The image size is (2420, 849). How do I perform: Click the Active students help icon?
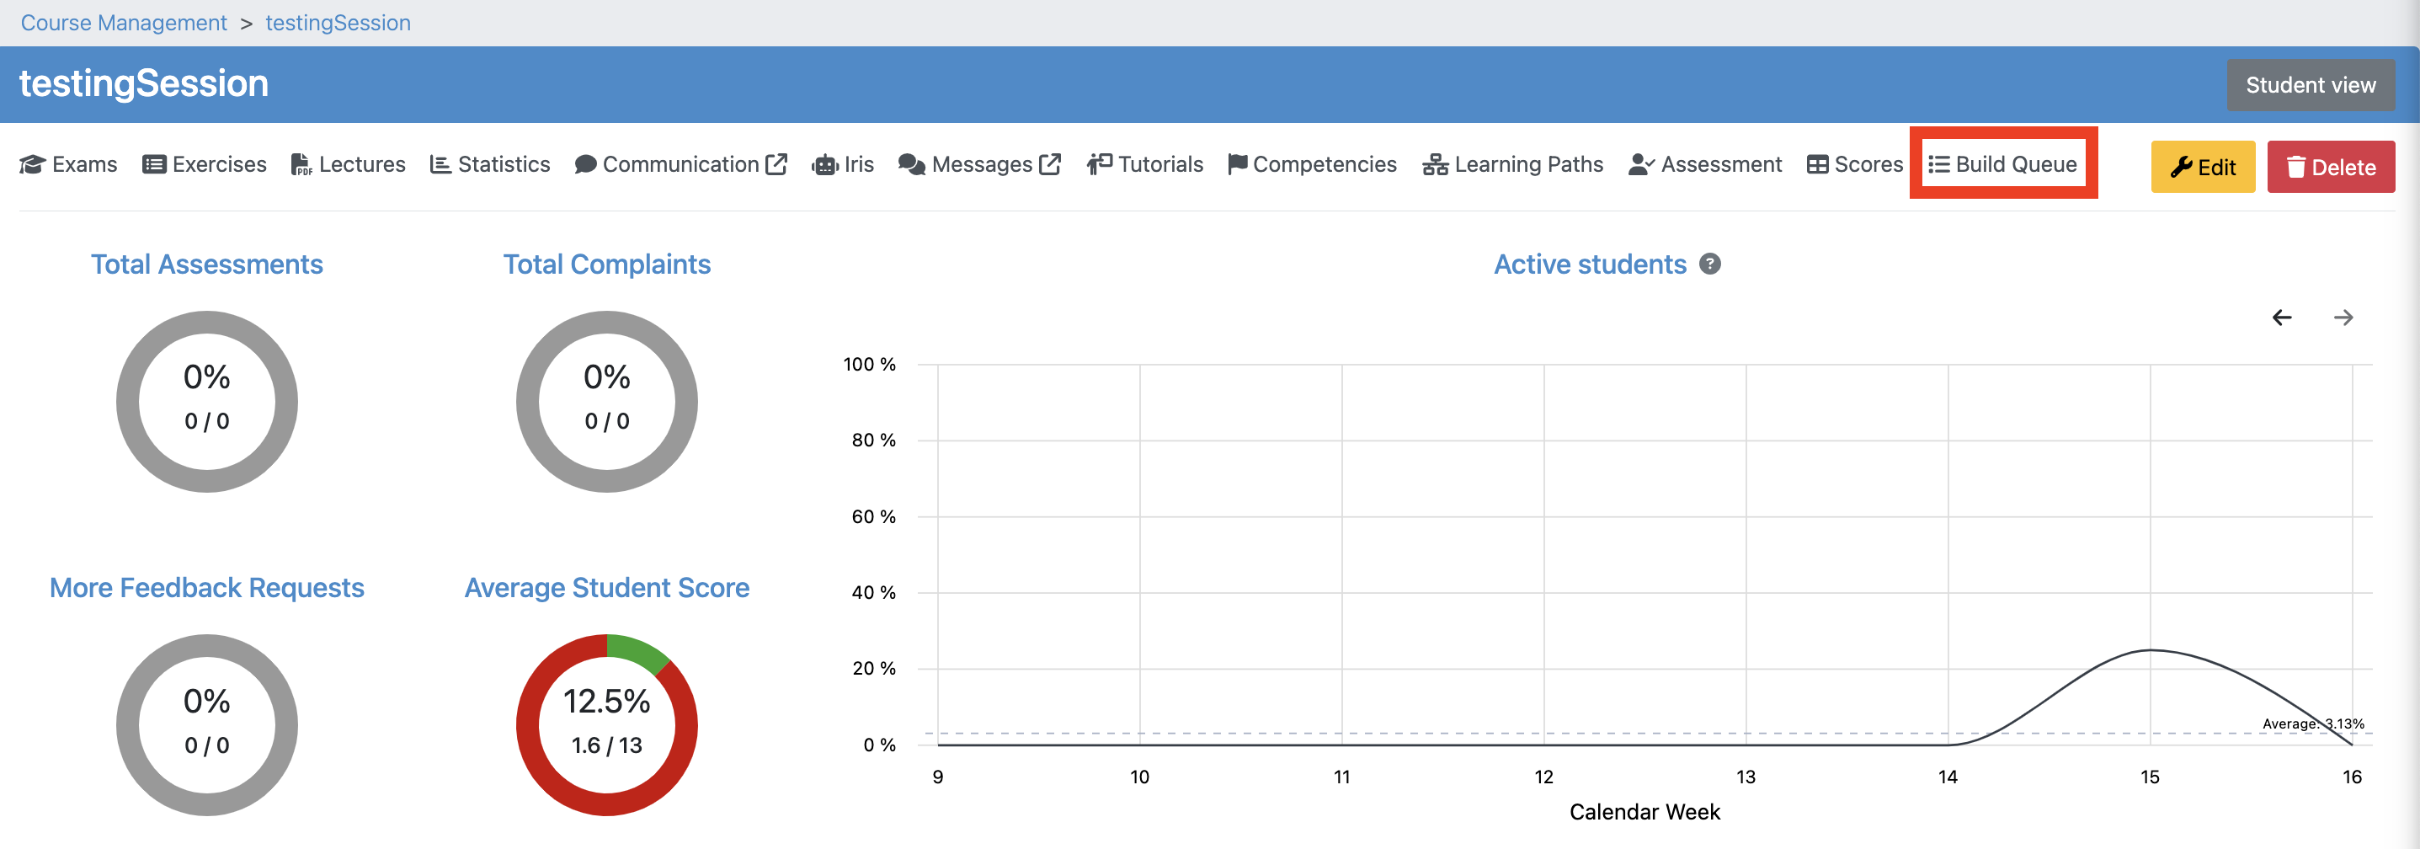click(x=1710, y=264)
